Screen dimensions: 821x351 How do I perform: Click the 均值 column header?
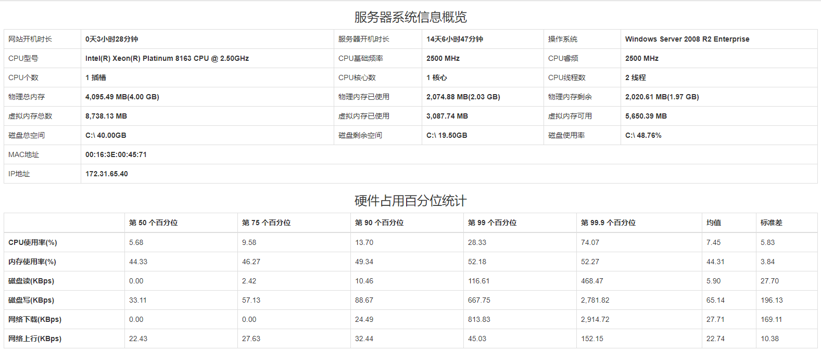pyautogui.click(x=714, y=223)
